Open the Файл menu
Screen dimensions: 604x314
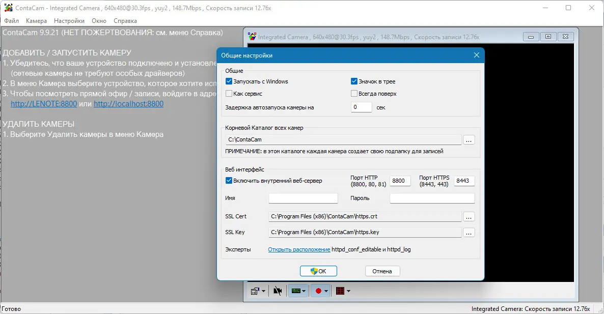pos(12,21)
